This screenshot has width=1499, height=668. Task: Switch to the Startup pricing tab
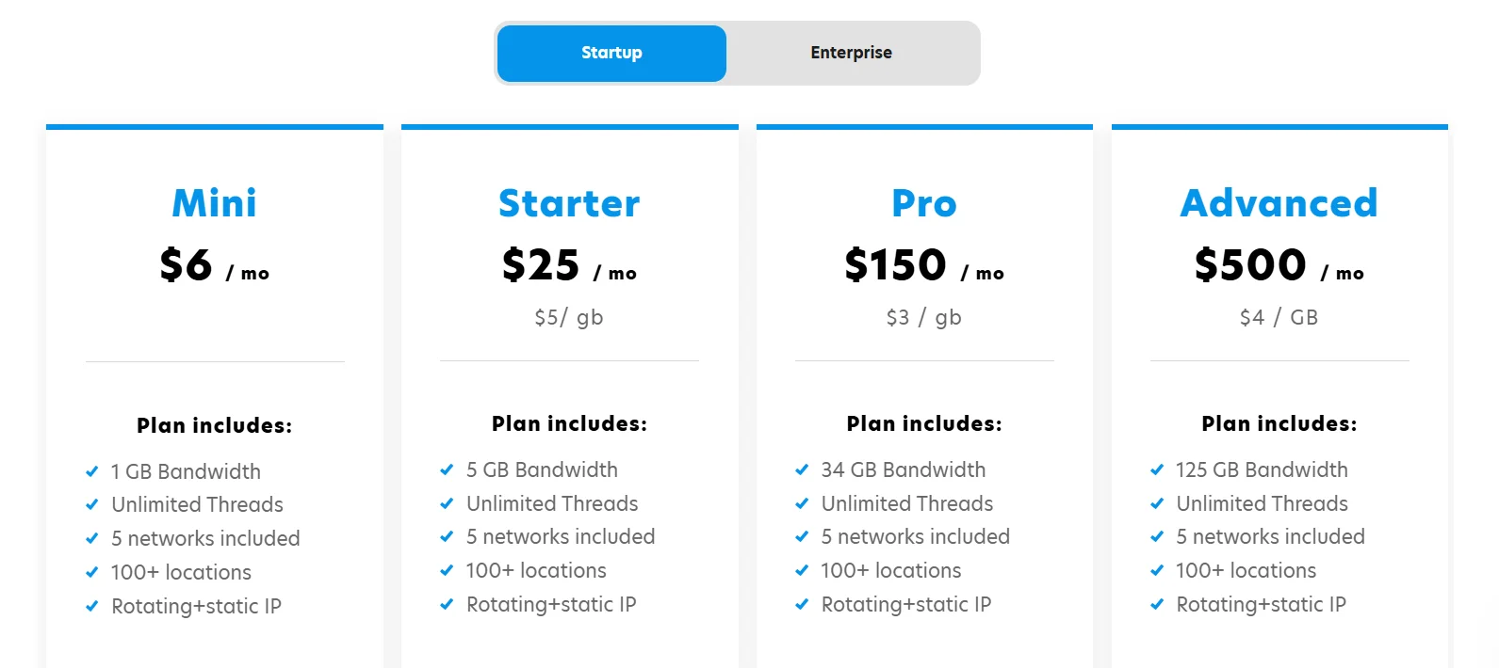611,53
